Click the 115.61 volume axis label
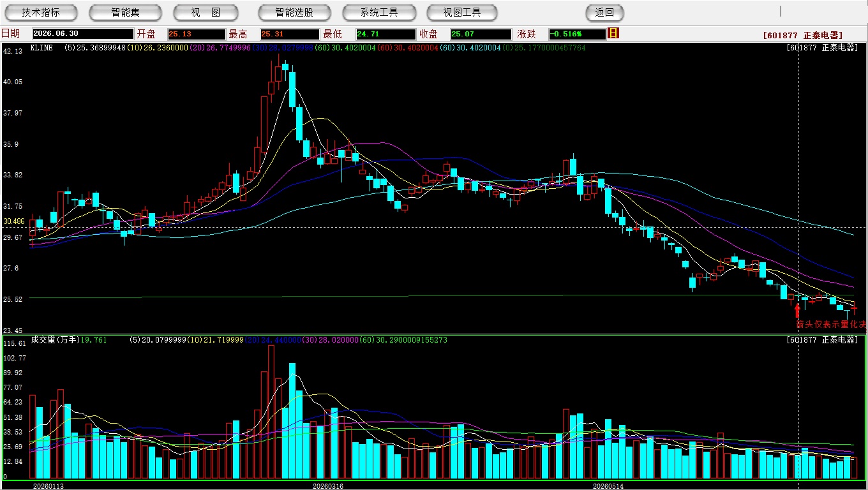868x490 pixels. (14, 343)
